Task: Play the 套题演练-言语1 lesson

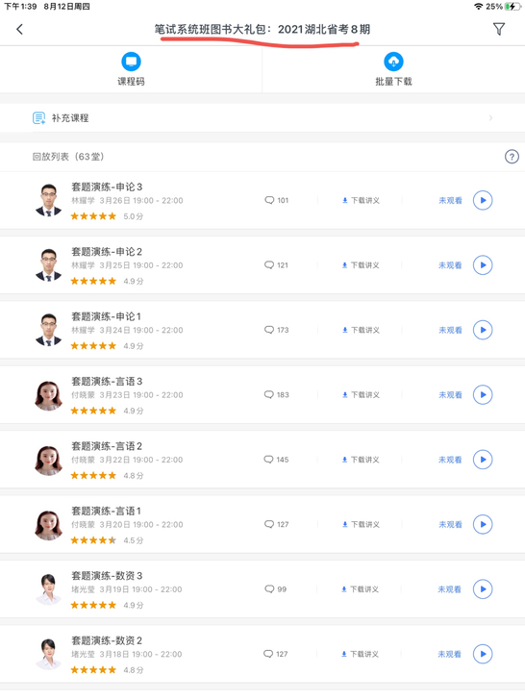Action: (483, 524)
